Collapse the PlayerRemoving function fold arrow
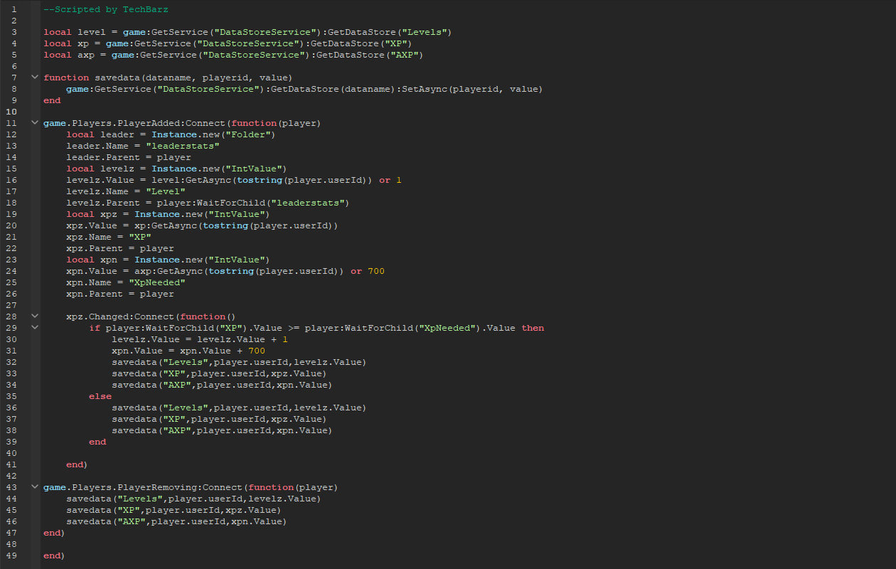This screenshot has height=569, width=896. (x=34, y=487)
